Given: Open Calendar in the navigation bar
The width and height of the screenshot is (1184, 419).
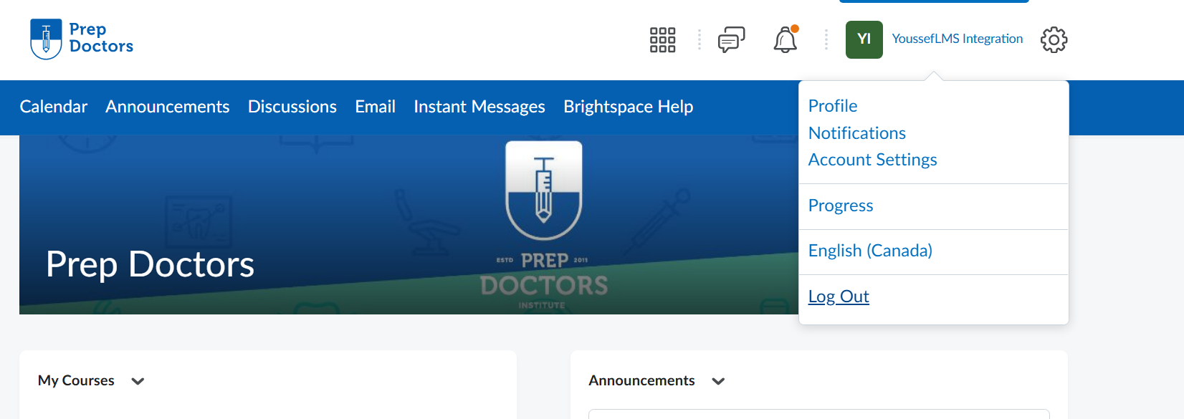Looking at the screenshot, I should coord(54,107).
